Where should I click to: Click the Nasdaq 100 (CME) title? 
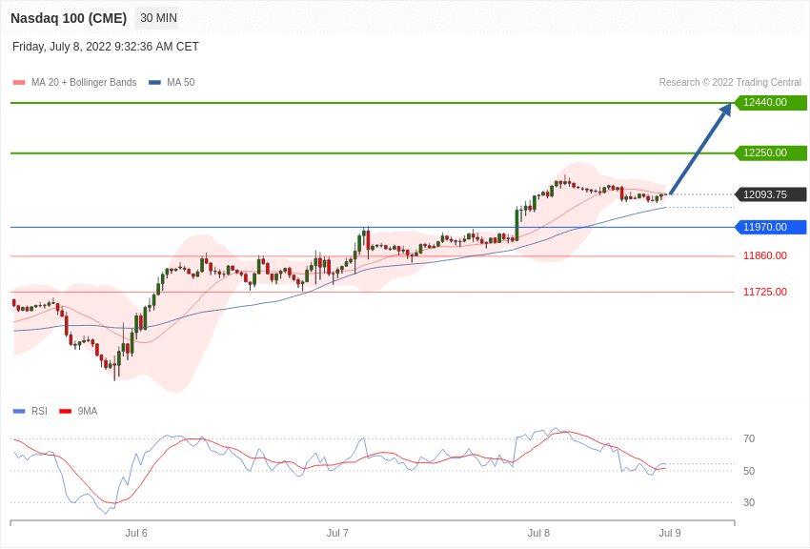pyautogui.click(x=69, y=18)
